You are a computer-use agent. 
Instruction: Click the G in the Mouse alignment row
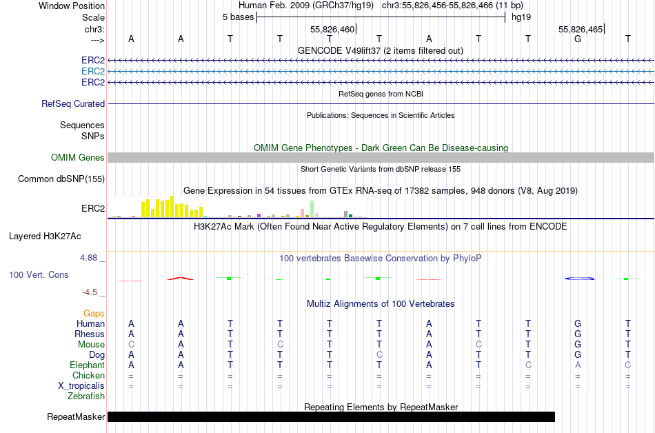point(578,345)
